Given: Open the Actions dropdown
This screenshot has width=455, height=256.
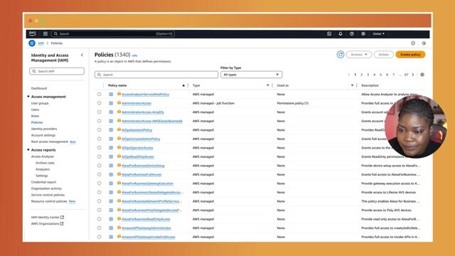Looking at the screenshot, I should 359,55.
